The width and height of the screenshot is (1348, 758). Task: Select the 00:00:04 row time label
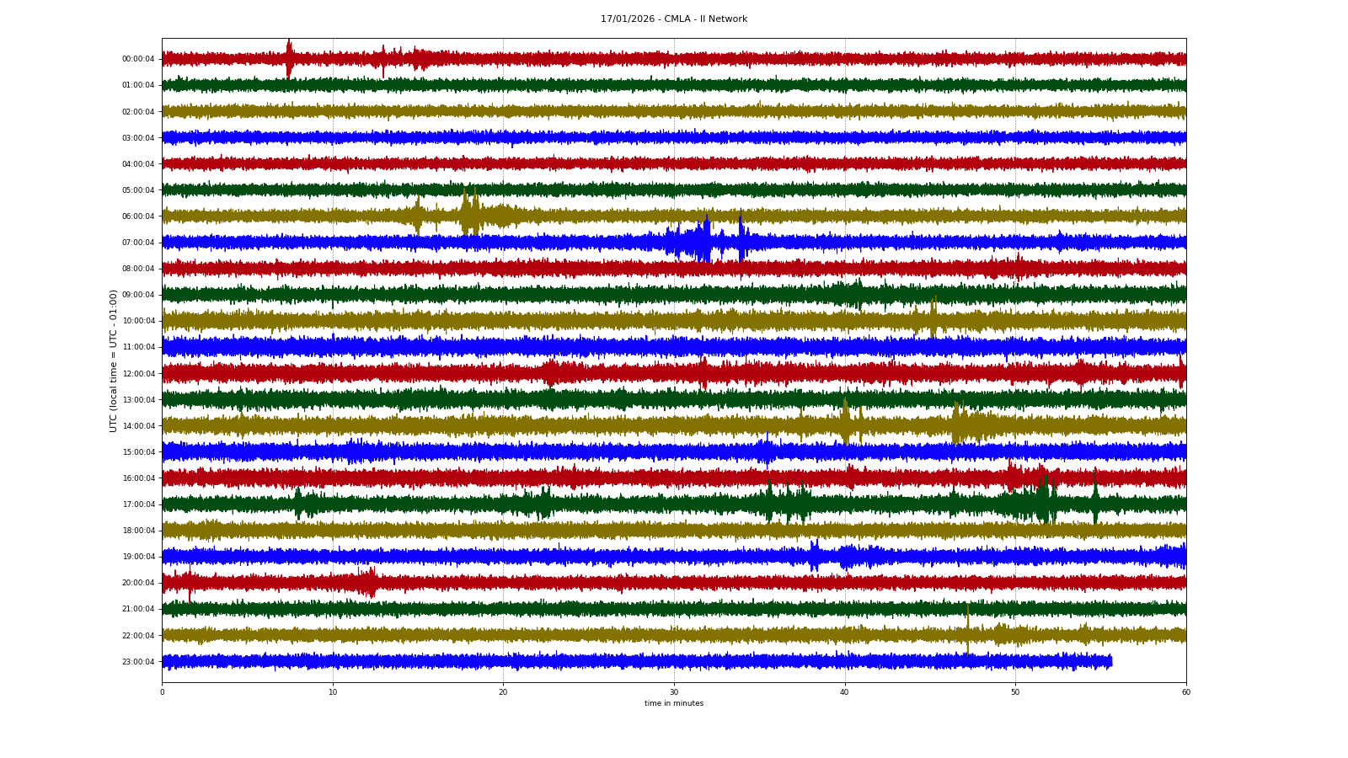138,59
